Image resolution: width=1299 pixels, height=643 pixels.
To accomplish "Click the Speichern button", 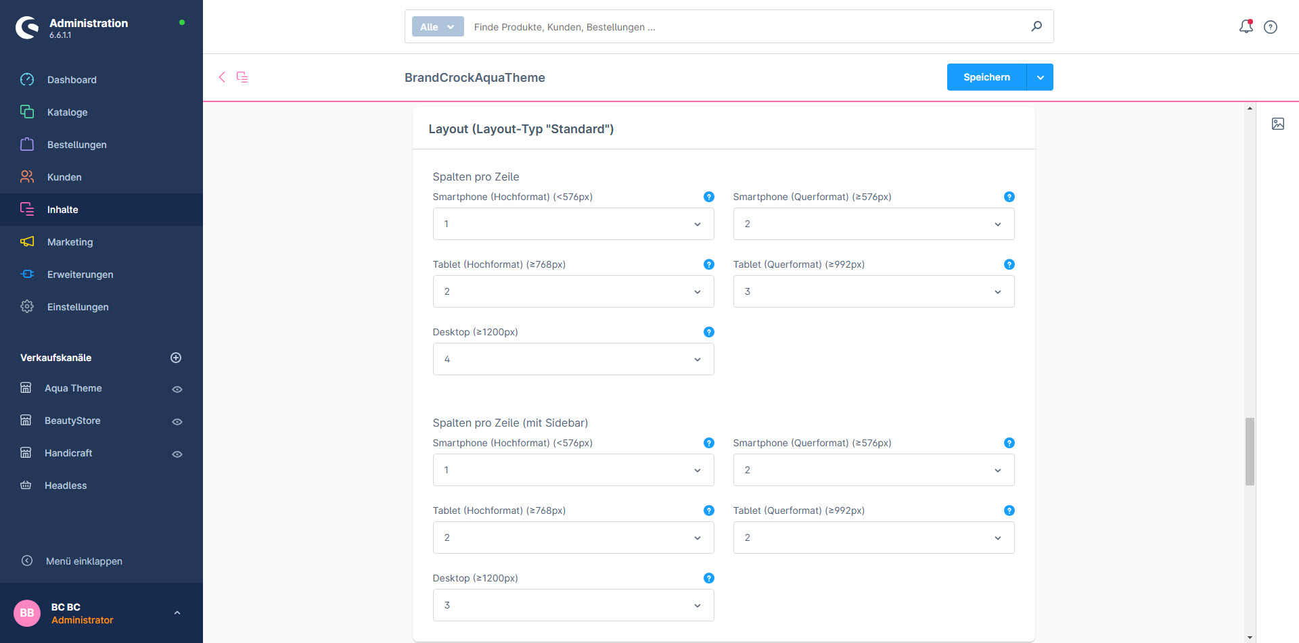I will pyautogui.click(x=986, y=78).
